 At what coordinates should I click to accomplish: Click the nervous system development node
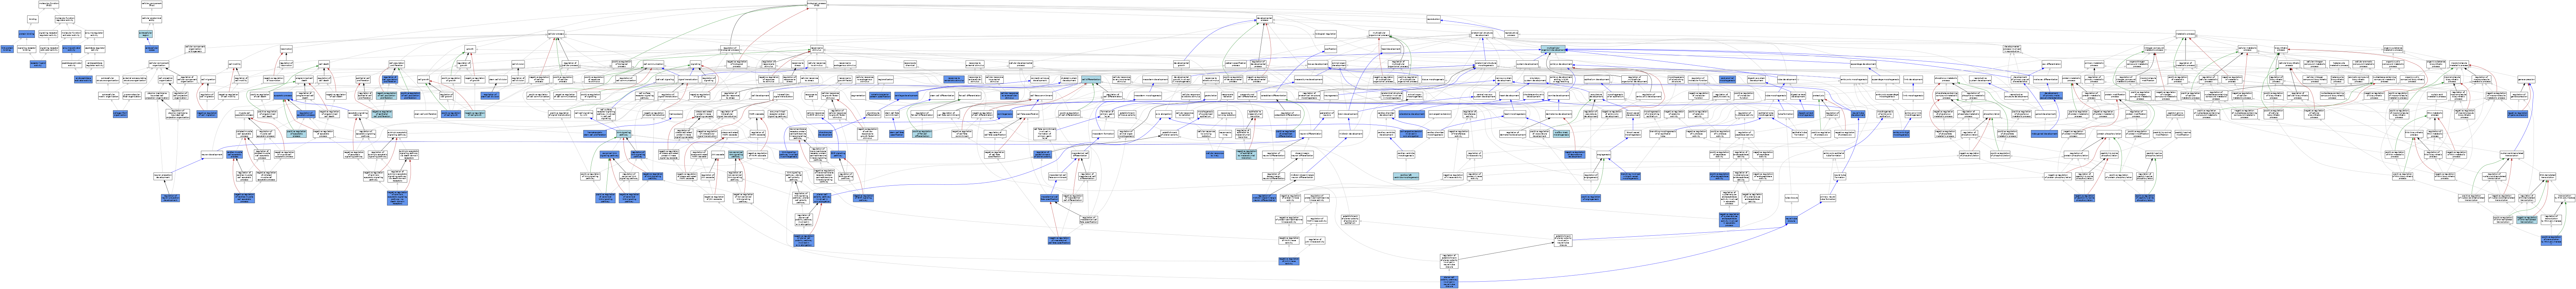[1504, 79]
